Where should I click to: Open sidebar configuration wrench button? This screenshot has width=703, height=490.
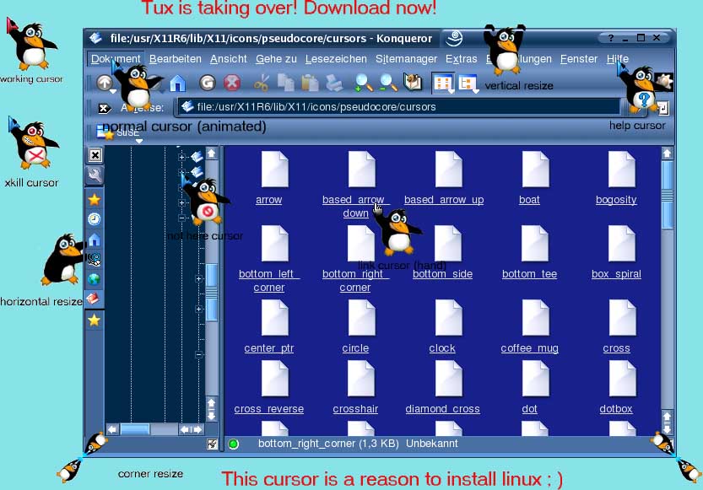[95, 175]
